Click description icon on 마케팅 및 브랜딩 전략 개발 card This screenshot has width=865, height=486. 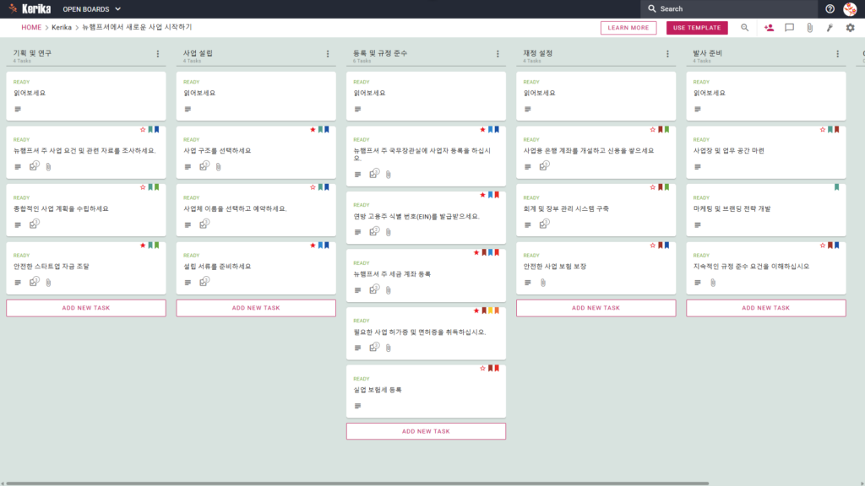[697, 224]
